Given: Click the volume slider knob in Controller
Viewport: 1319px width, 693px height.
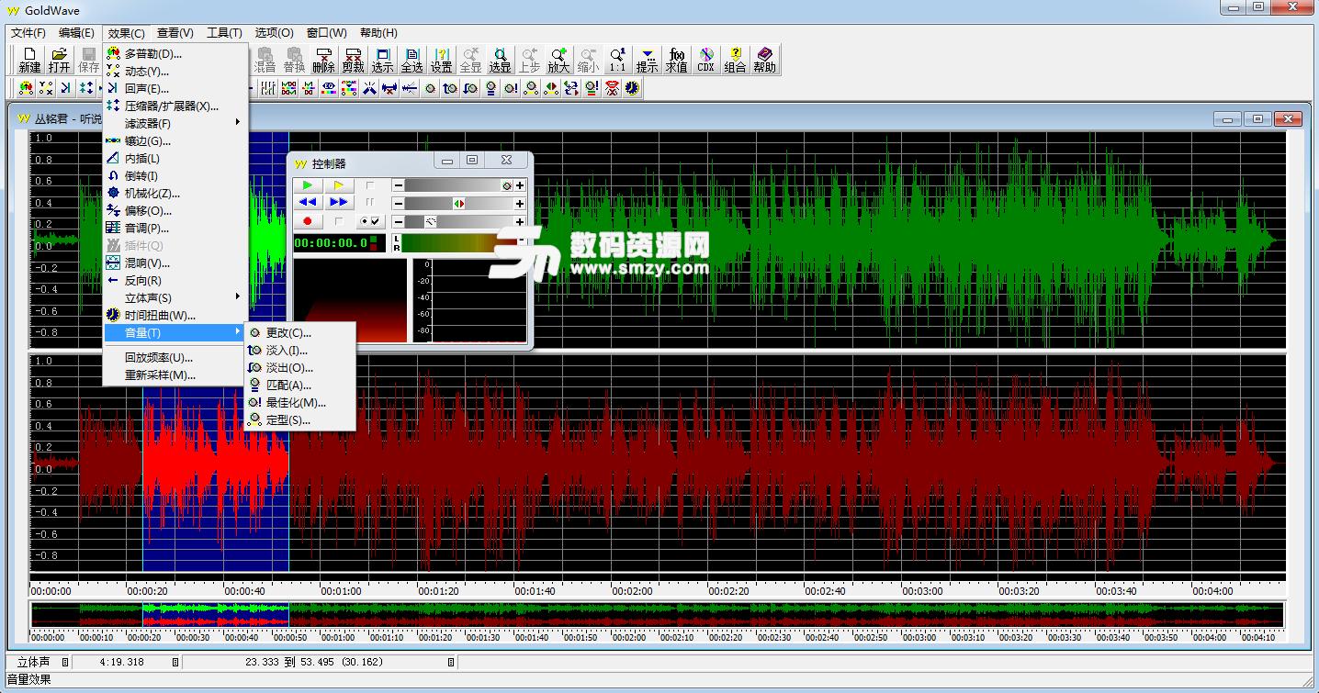Looking at the screenshot, I should (506, 185).
